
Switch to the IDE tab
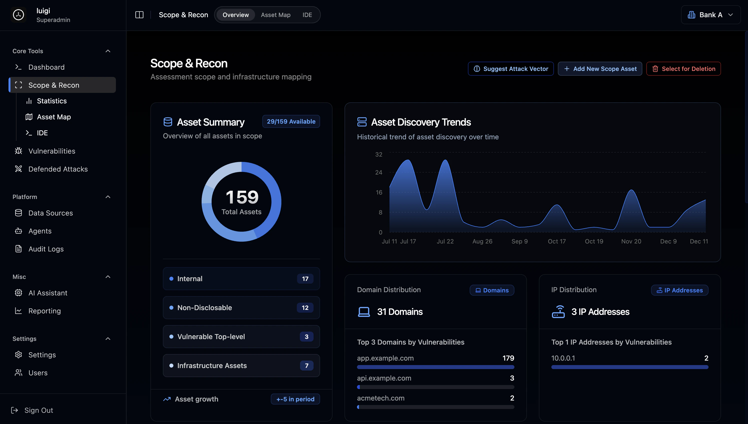(307, 15)
